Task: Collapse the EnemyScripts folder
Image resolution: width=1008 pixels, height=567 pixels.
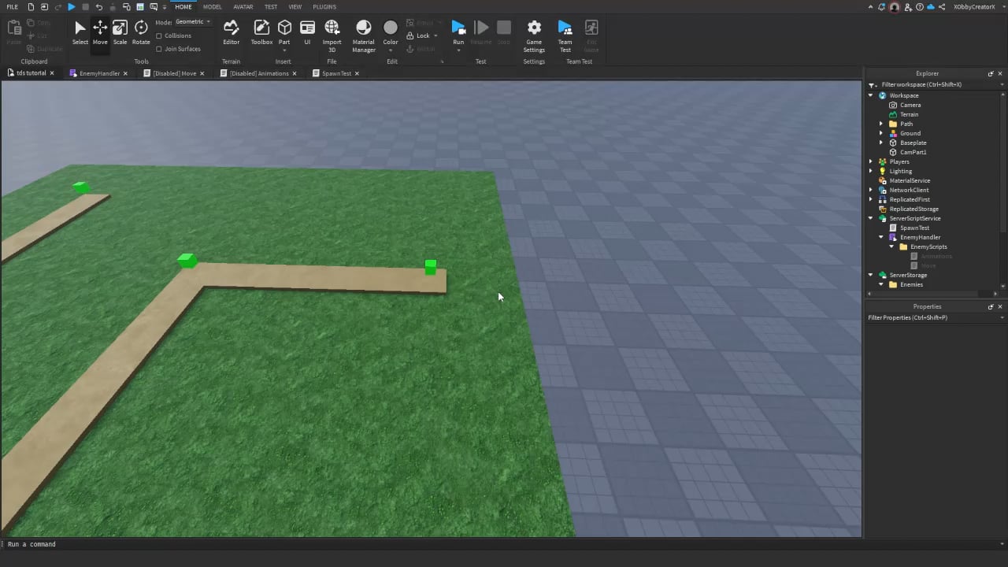Action: click(x=892, y=246)
